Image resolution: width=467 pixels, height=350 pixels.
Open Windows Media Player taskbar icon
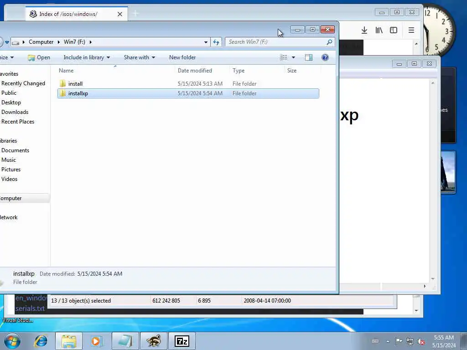(x=97, y=341)
